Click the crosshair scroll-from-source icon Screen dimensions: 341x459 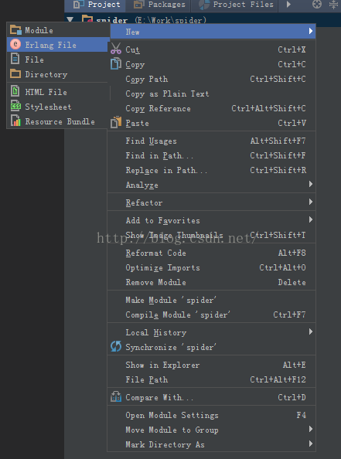(317, 4)
